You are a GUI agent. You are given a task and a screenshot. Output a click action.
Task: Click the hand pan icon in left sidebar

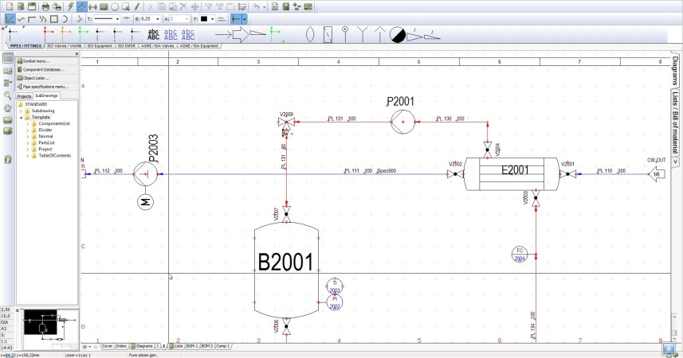click(x=7, y=107)
